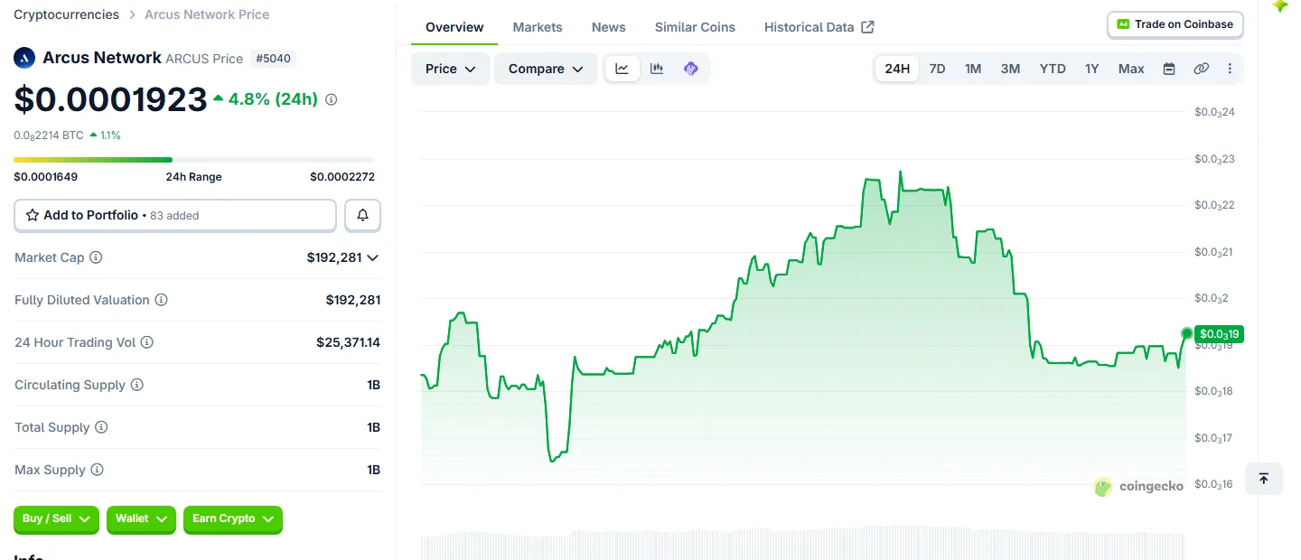The height and width of the screenshot is (560, 1301).
Task: Switch to the Markets tab
Action: pos(538,27)
